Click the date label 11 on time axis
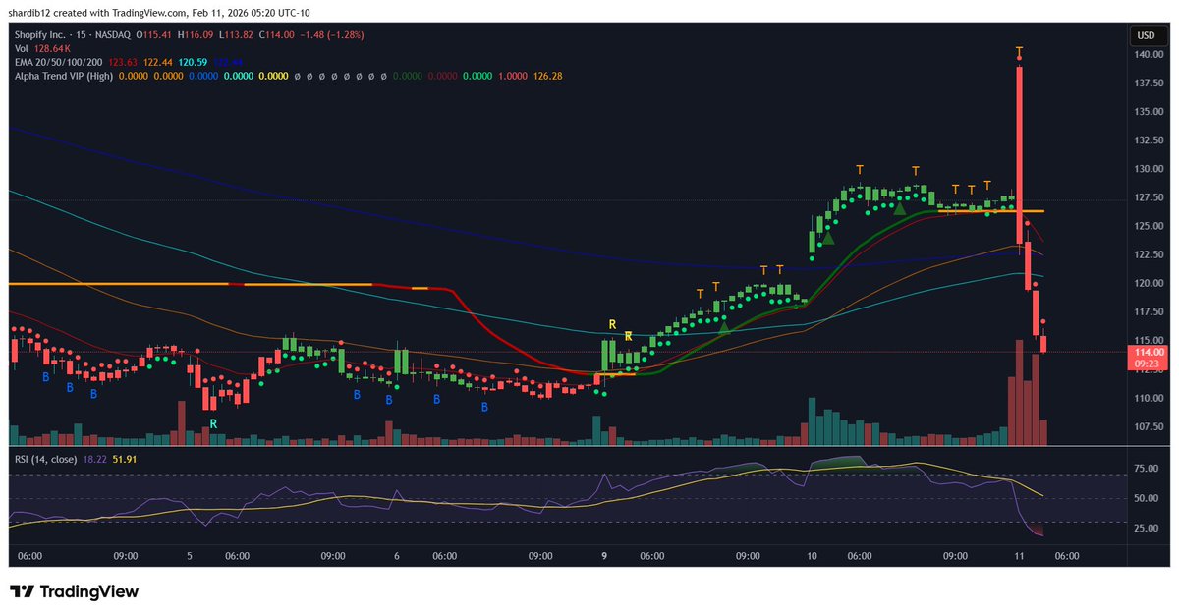The image size is (1179, 616). 1020,556
